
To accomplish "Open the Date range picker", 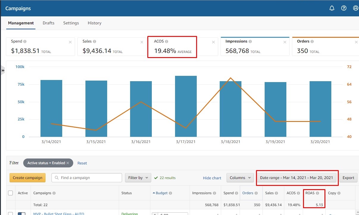I will tap(296, 178).
